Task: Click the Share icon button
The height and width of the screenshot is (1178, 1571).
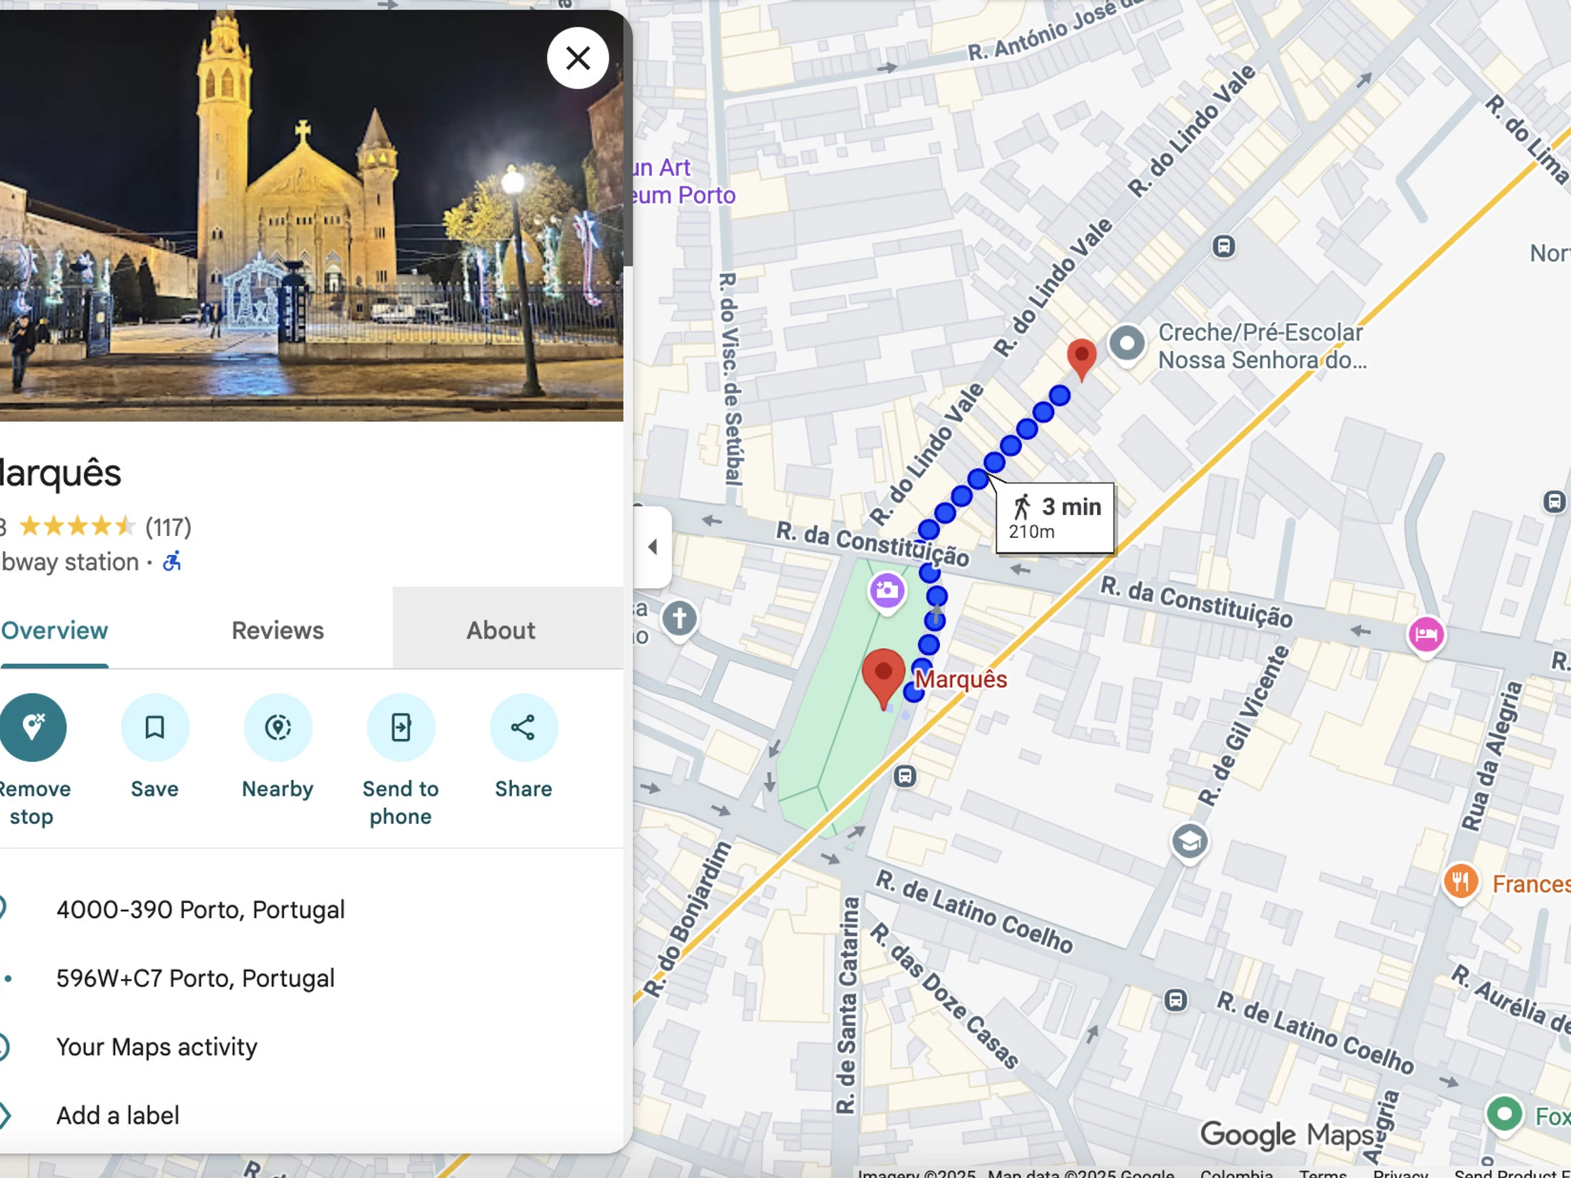Action: (x=524, y=727)
